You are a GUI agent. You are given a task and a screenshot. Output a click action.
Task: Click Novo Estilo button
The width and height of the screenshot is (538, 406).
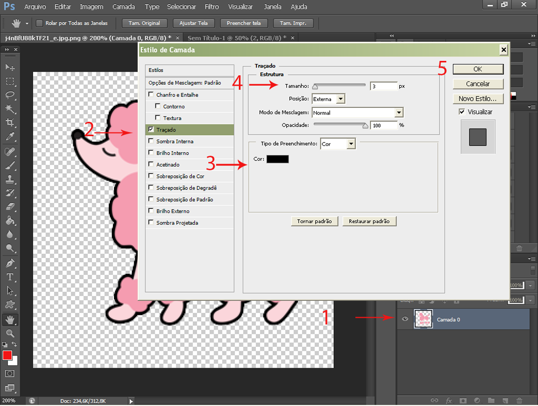[478, 99]
